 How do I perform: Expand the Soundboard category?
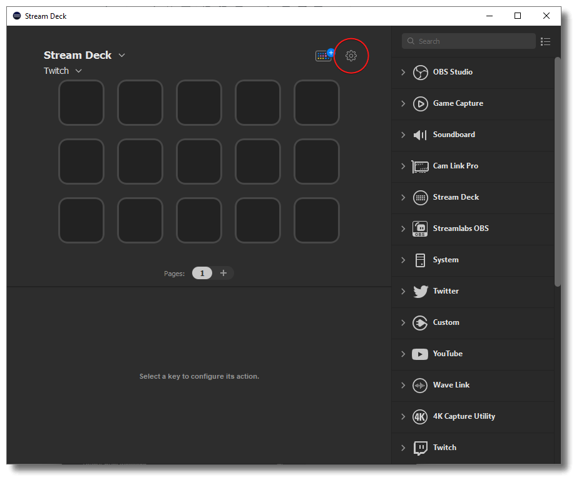pos(403,135)
